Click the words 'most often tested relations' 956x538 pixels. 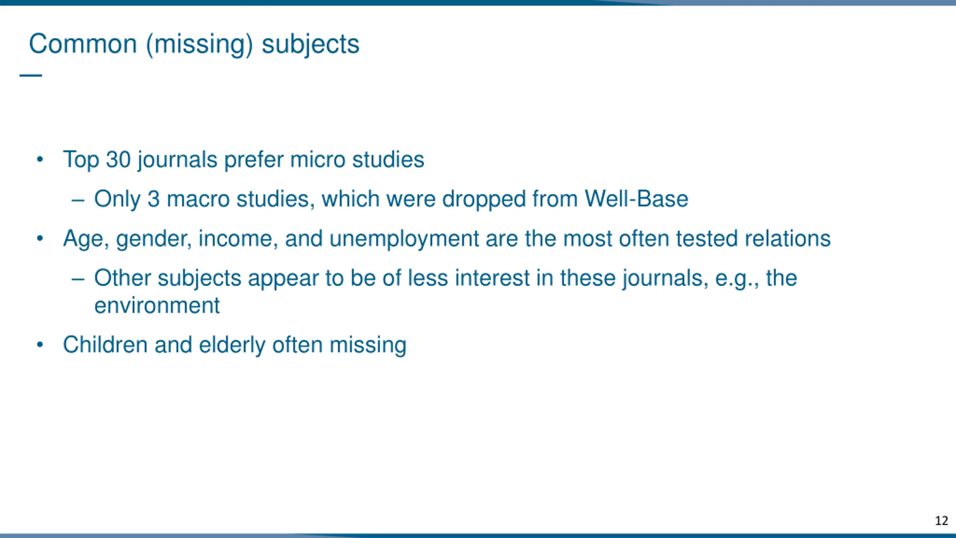click(x=697, y=238)
